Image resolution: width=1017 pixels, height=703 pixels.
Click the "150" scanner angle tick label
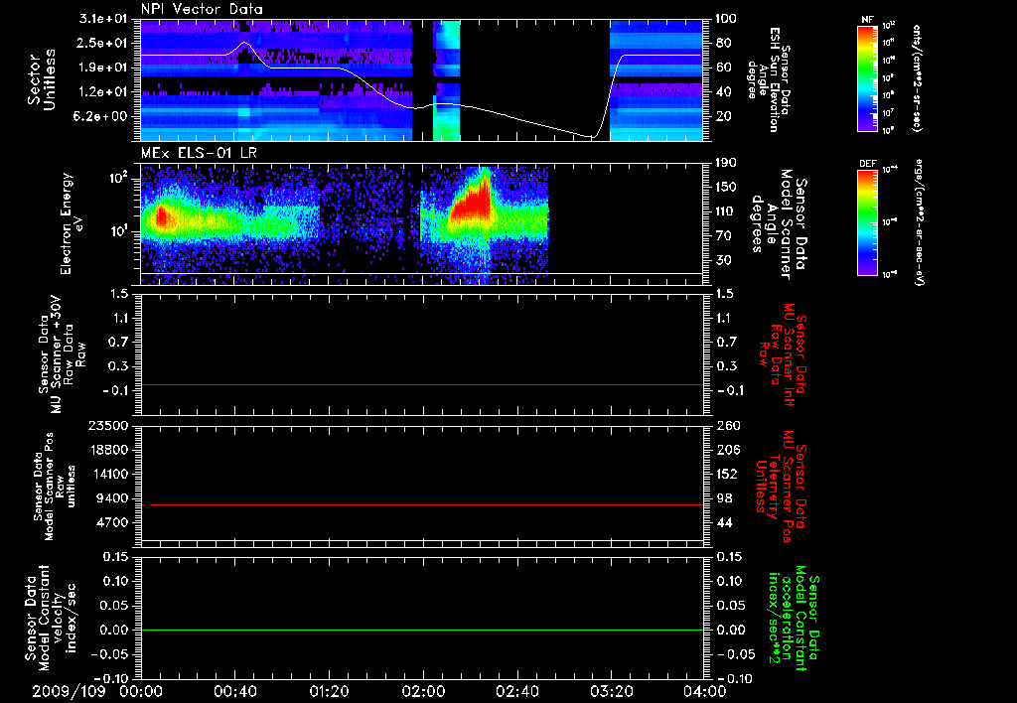[x=728, y=187]
